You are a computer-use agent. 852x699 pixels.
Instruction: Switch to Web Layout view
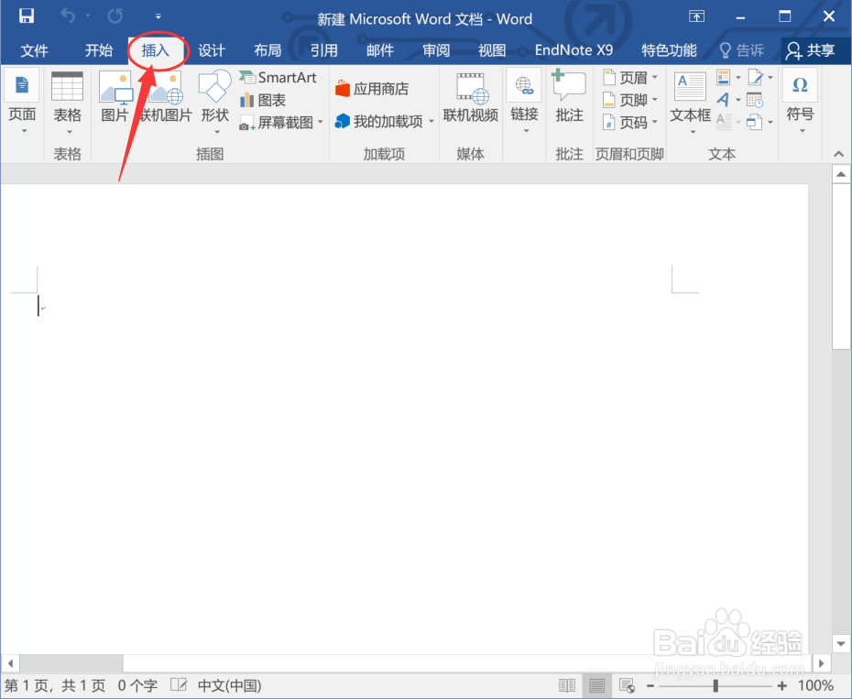coord(627,686)
